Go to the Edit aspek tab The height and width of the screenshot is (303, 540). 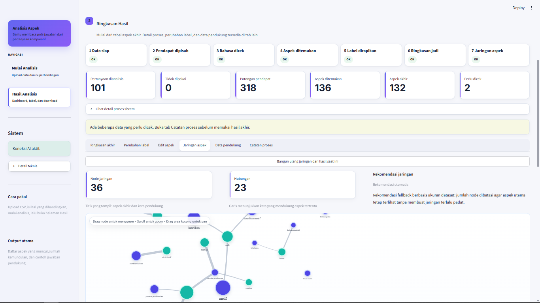pos(166,145)
